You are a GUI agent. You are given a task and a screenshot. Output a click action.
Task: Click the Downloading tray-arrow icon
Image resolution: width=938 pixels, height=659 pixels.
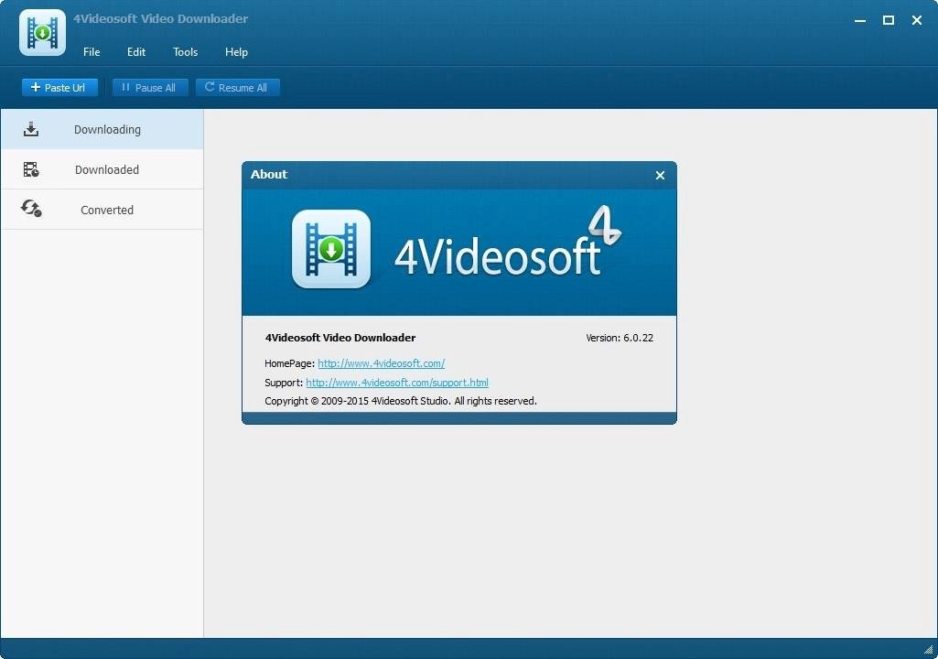coord(31,129)
